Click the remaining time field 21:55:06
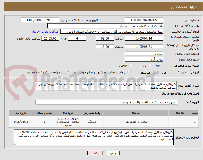 pyautogui.click(x=50, y=38)
